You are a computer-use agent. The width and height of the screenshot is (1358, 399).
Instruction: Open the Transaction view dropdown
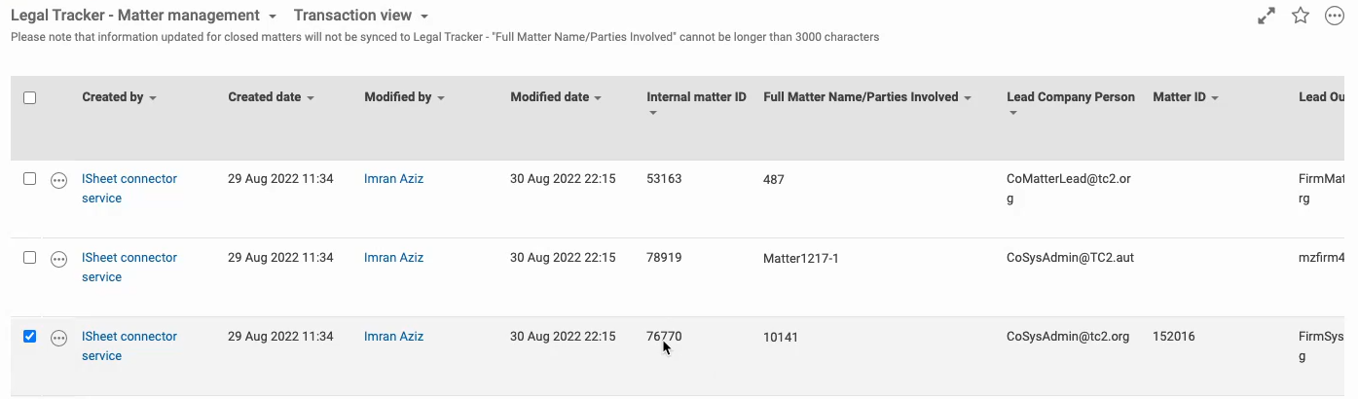[x=424, y=17]
